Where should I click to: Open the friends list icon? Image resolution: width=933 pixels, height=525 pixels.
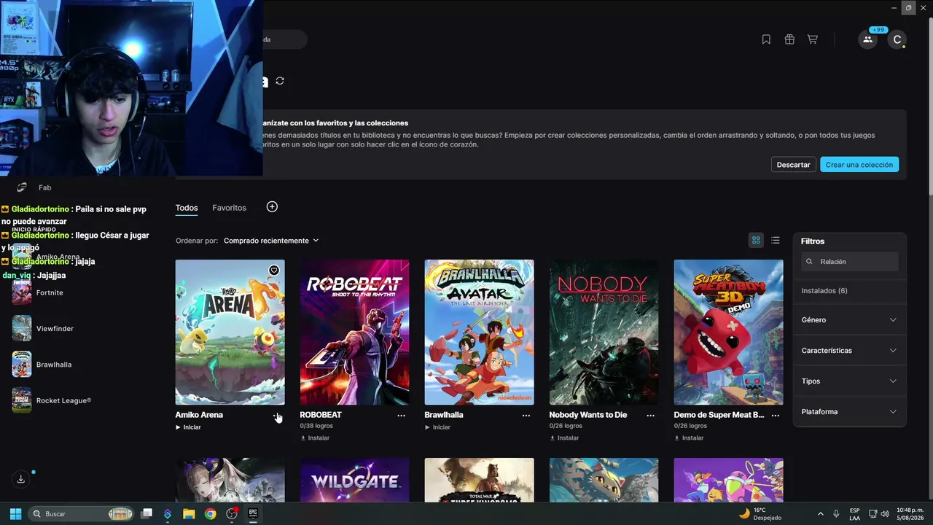point(867,39)
